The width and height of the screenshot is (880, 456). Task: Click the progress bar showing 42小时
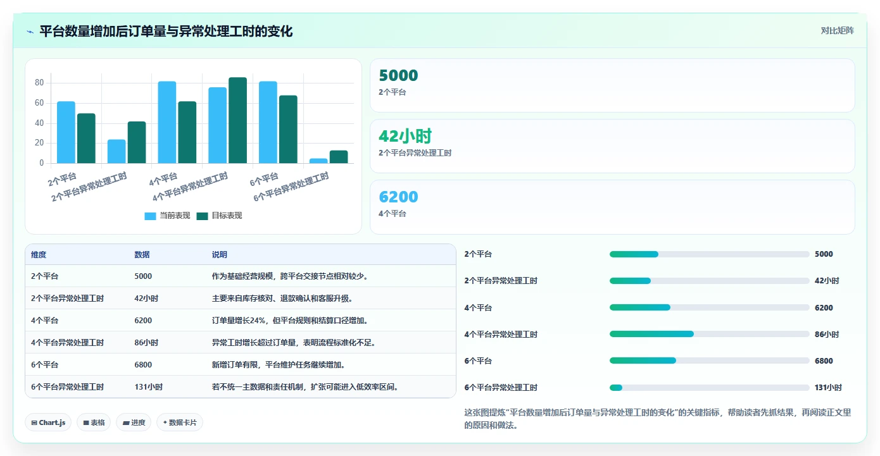click(x=709, y=281)
